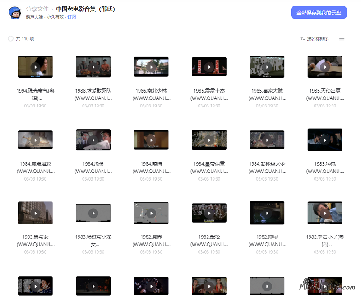Open the 1984.缘份 file name
Viewport: 361px width, 298px height.
tap(93, 168)
